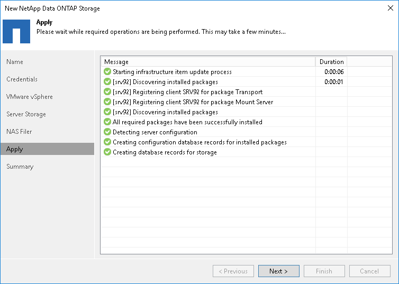Select the Server Storage step
Screen dimensions: 399x284
click(26, 114)
